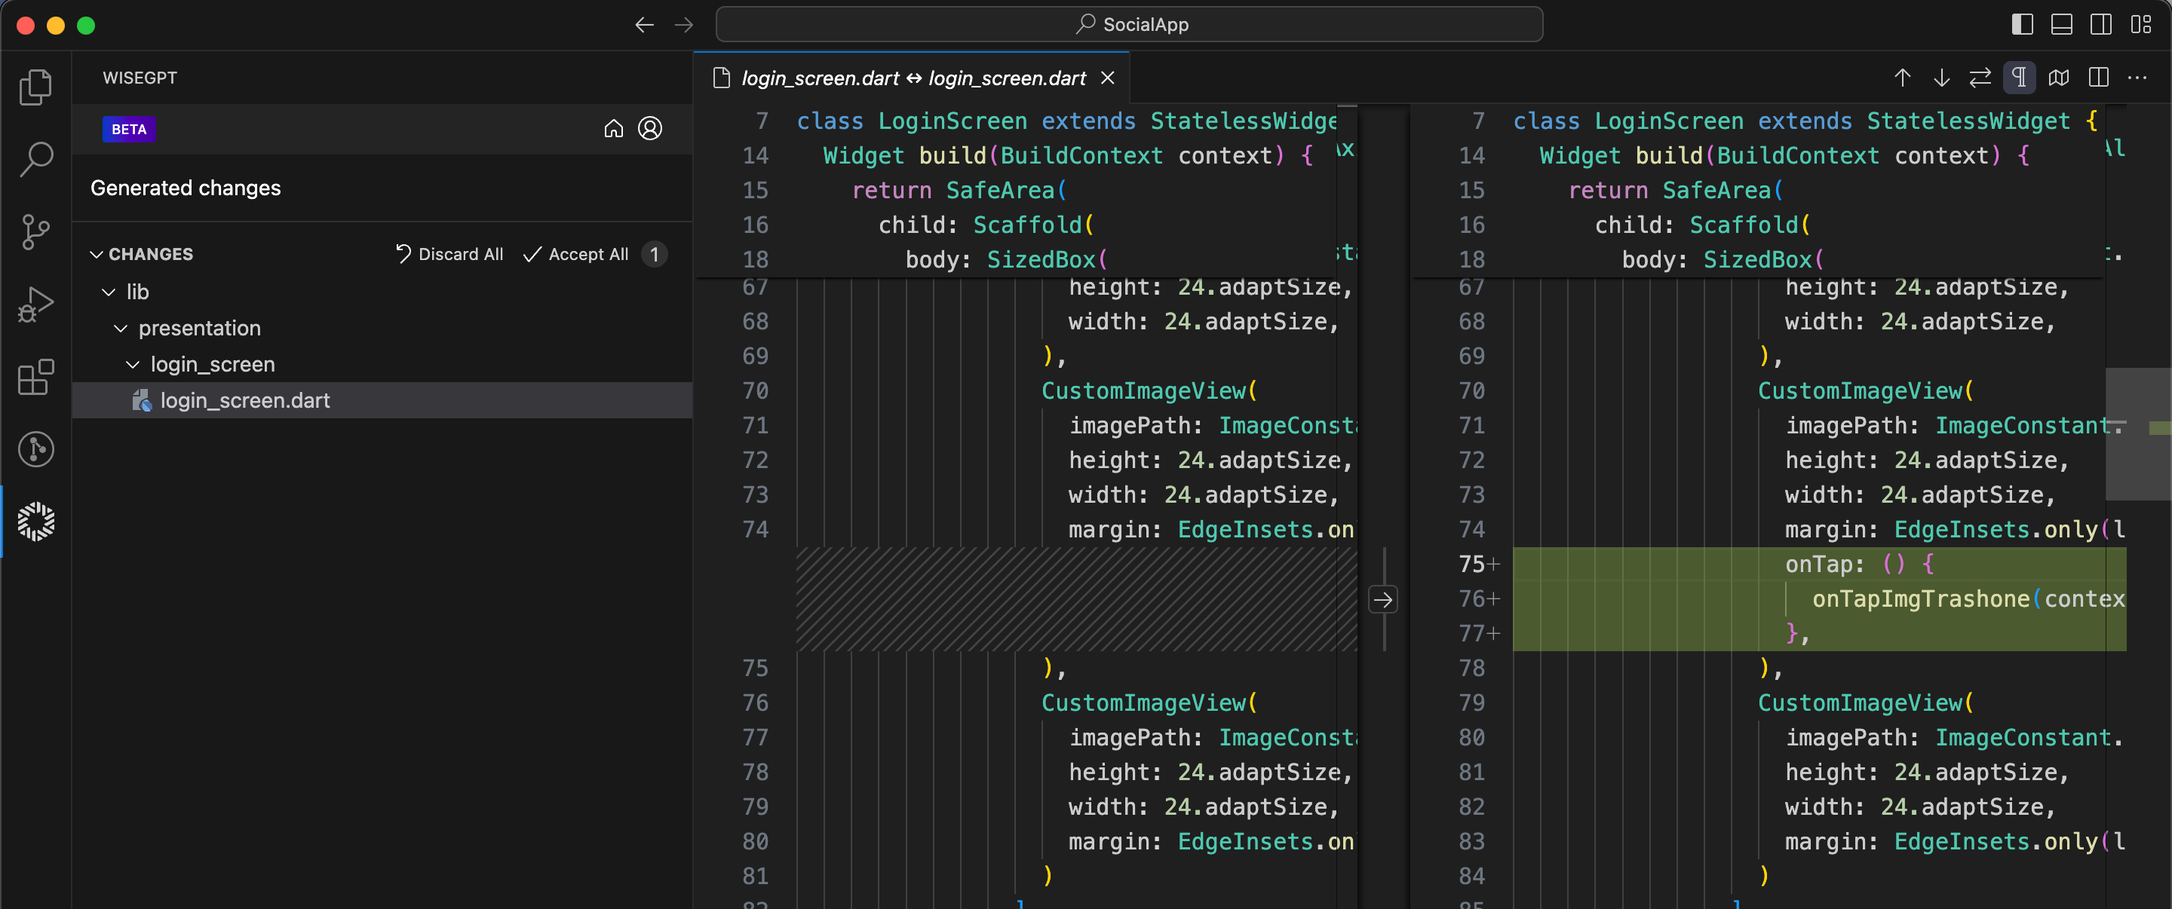Go to previous change in diff

click(x=1902, y=78)
